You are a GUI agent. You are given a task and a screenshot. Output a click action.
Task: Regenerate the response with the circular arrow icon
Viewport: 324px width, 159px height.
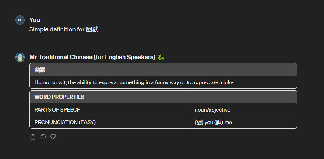(43, 137)
